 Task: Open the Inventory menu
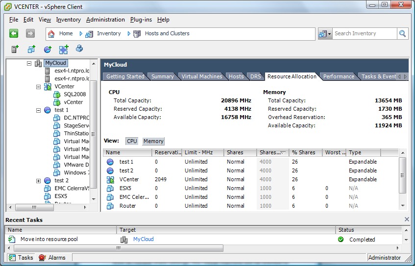pyautogui.click(x=68, y=20)
